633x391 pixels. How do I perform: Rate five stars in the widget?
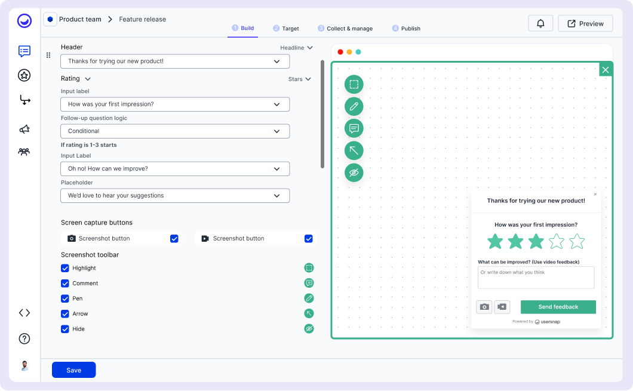coord(577,241)
